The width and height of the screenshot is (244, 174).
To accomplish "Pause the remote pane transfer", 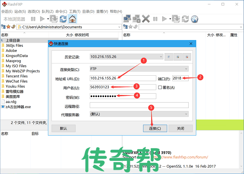I will [155, 19].
